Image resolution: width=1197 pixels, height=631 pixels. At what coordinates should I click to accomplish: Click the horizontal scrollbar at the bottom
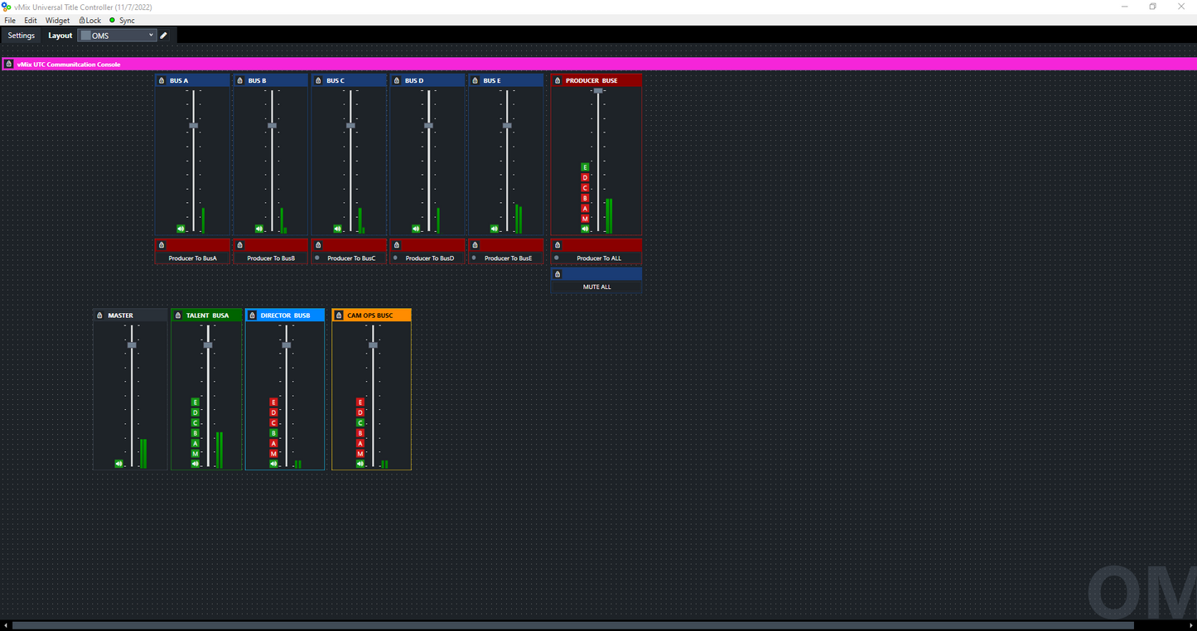(x=580, y=625)
